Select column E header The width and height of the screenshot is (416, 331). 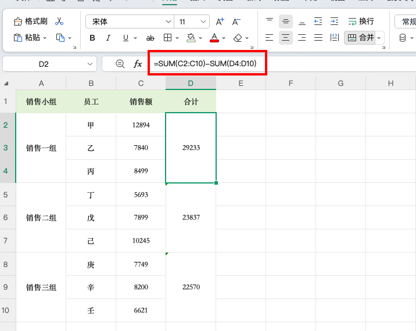241,83
